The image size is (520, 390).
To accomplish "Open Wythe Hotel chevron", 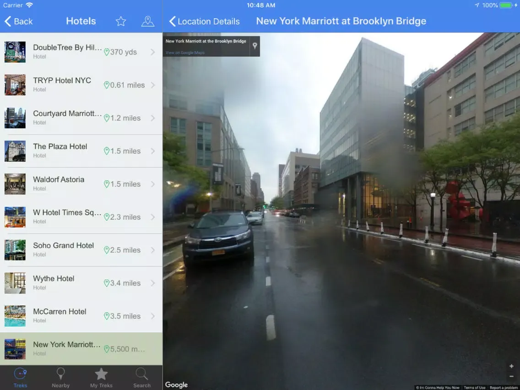I will pos(152,283).
